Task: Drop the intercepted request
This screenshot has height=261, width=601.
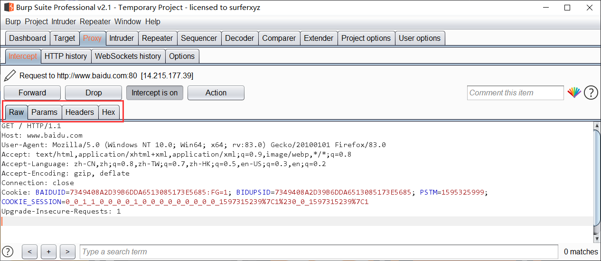Action: tap(94, 93)
